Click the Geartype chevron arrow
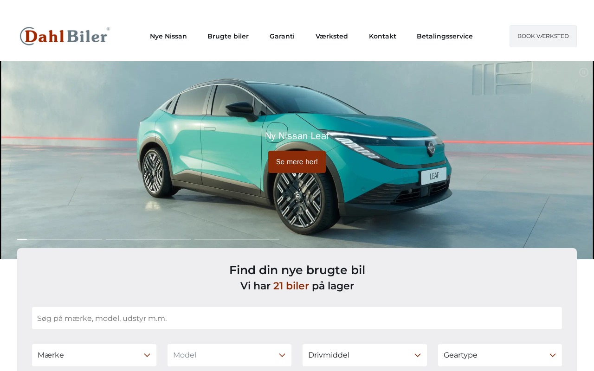594x371 pixels. 553,355
